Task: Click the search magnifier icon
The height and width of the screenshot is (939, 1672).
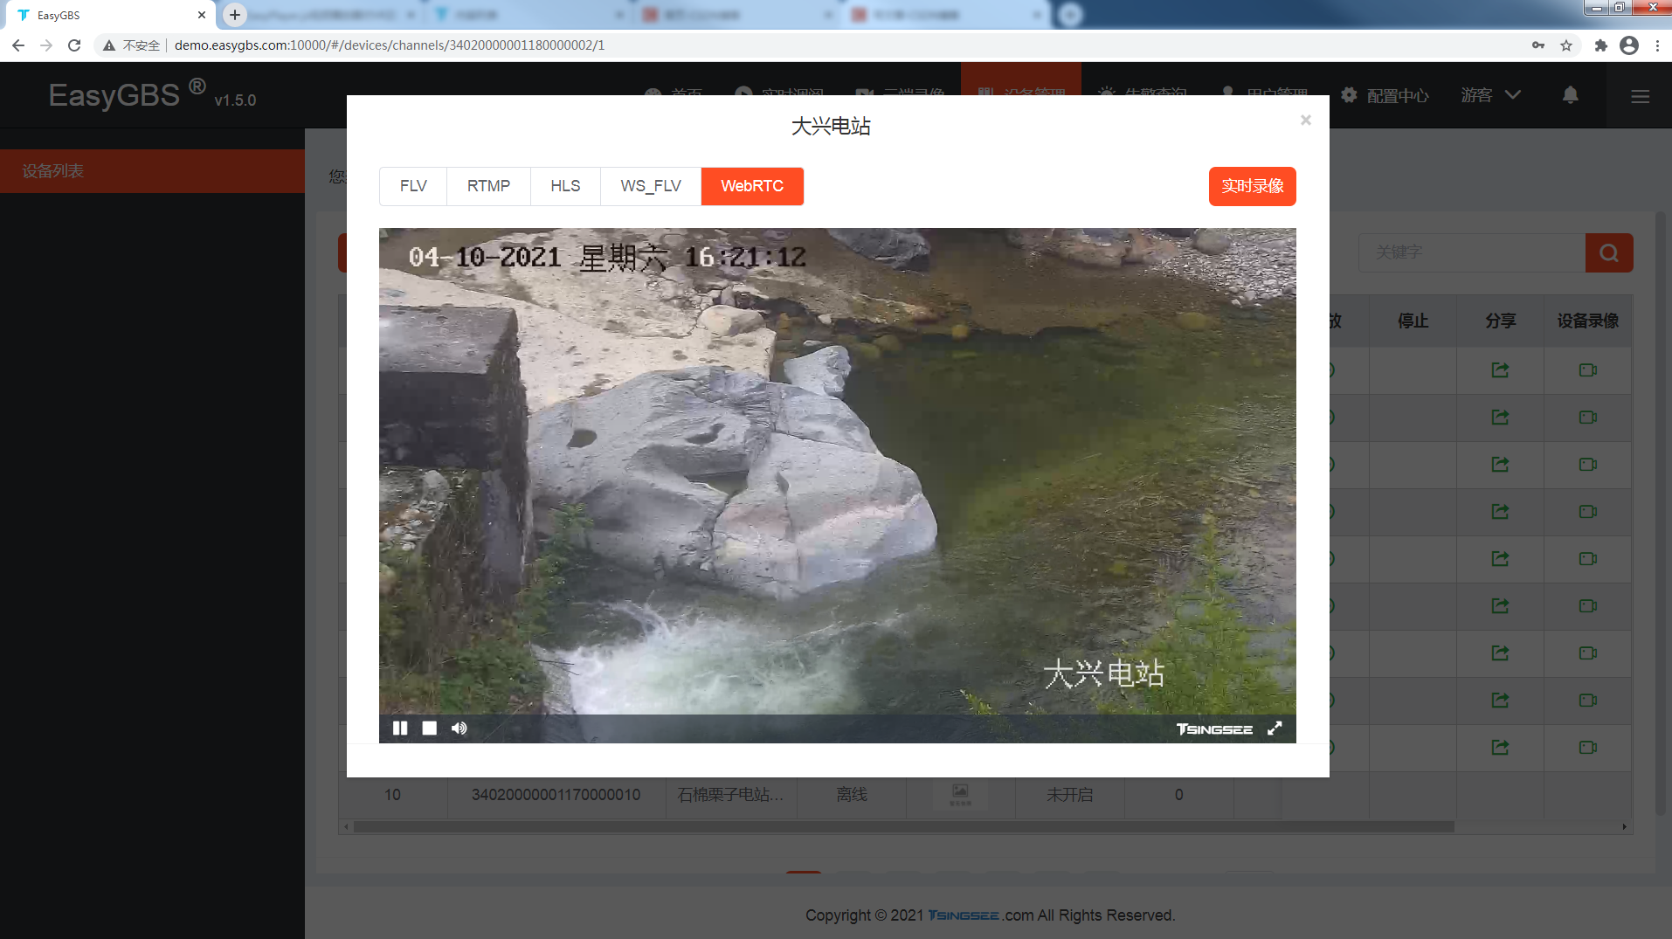Action: 1610,252
